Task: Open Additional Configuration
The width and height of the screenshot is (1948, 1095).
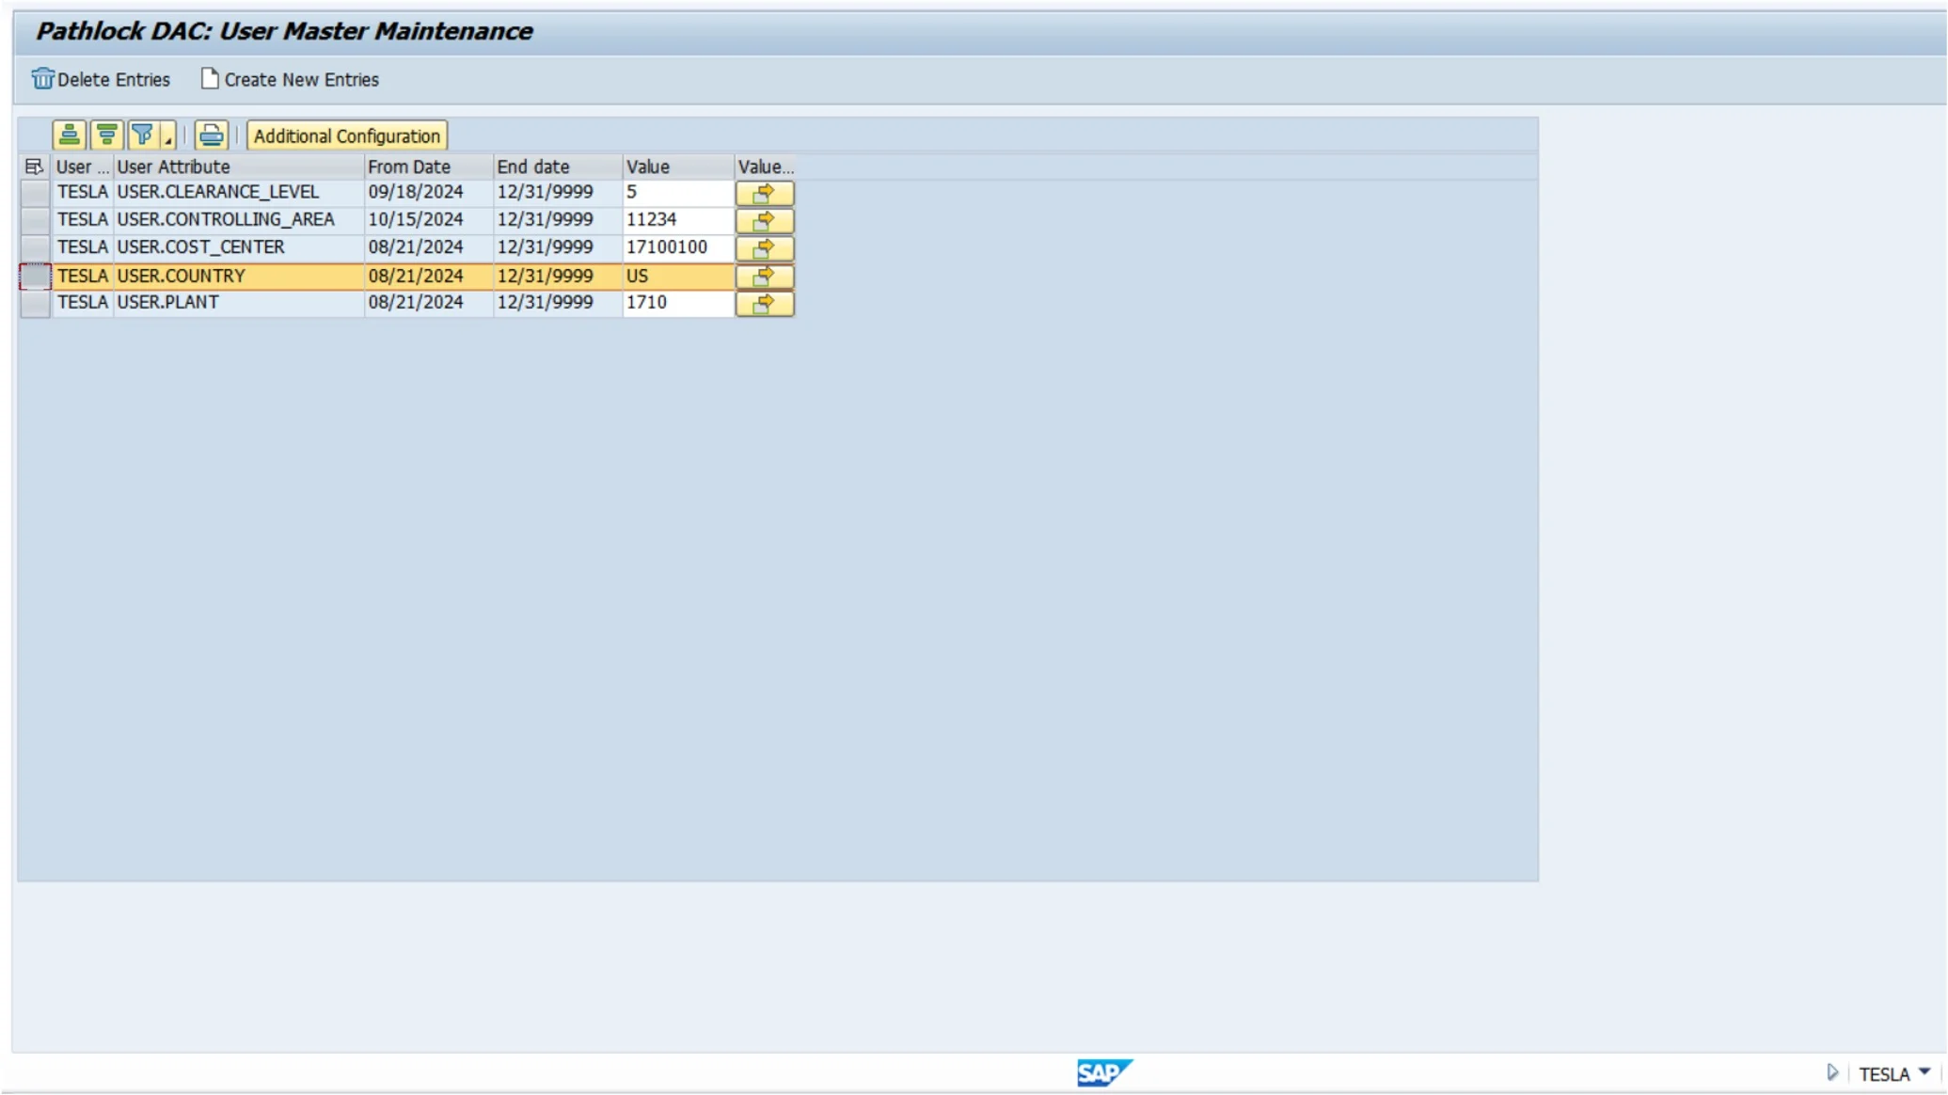Action: (346, 135)
